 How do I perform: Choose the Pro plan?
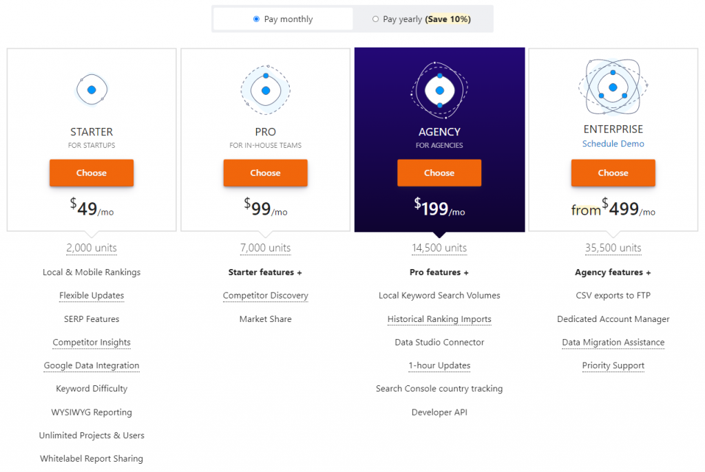(265, 173)
